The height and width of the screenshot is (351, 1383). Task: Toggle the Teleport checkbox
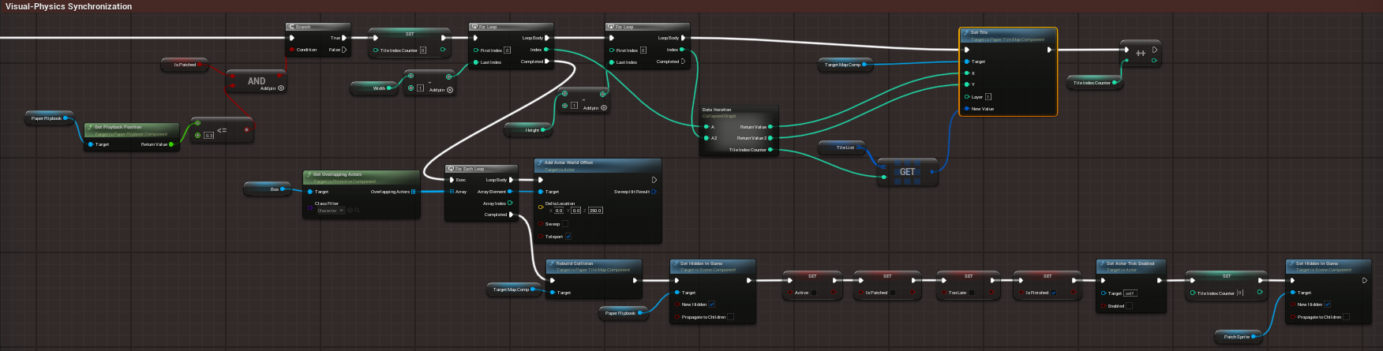(x=568, y=236)
